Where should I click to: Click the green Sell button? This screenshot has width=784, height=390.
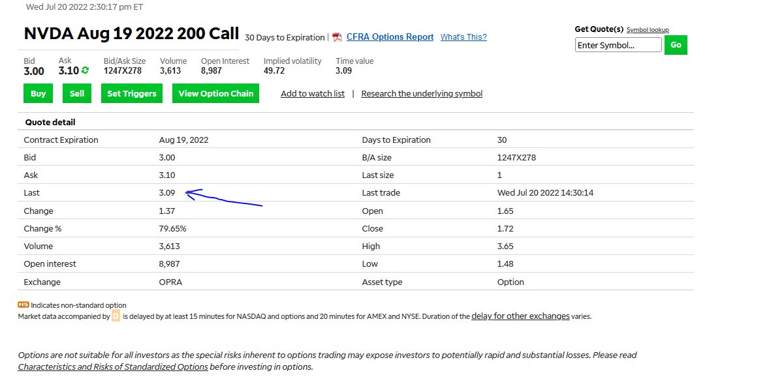[77, 93]
